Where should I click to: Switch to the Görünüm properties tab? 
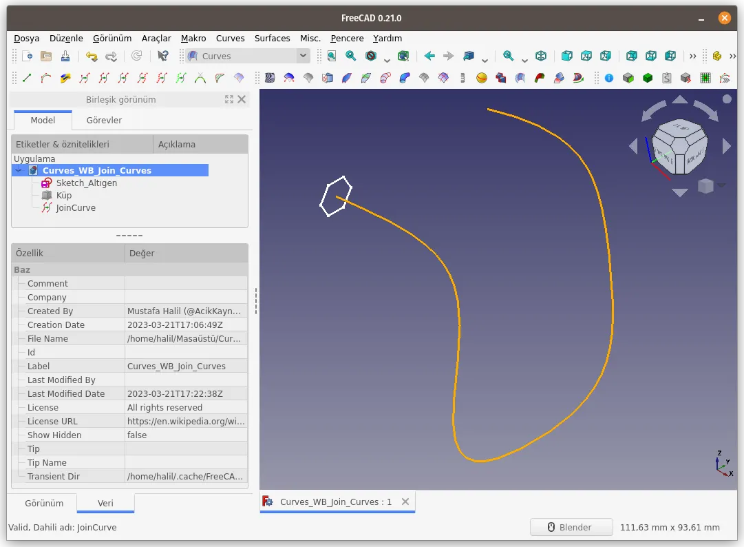[x=44, y=504]
